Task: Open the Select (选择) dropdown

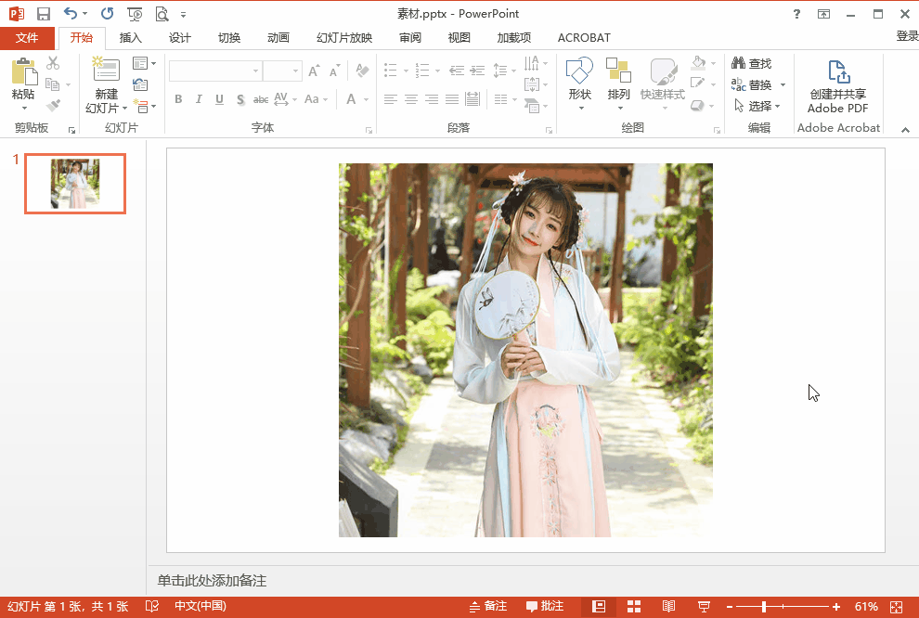Action: pyautogui.click(x=757, y=106)
